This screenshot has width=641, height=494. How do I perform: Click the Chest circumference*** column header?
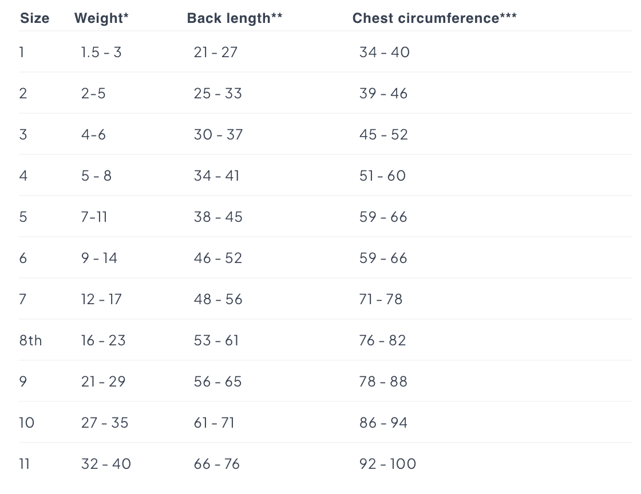click(x=434, y=18)
